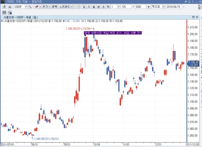Select the 분 (minute) period toggle
202x147 pixels.
[99, 7]
